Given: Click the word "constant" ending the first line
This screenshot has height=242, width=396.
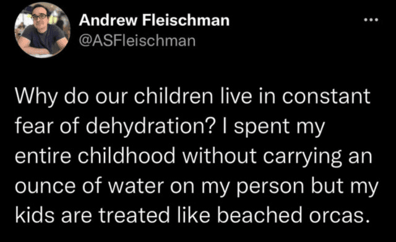Looking at the screenshot, I should 326,96.
